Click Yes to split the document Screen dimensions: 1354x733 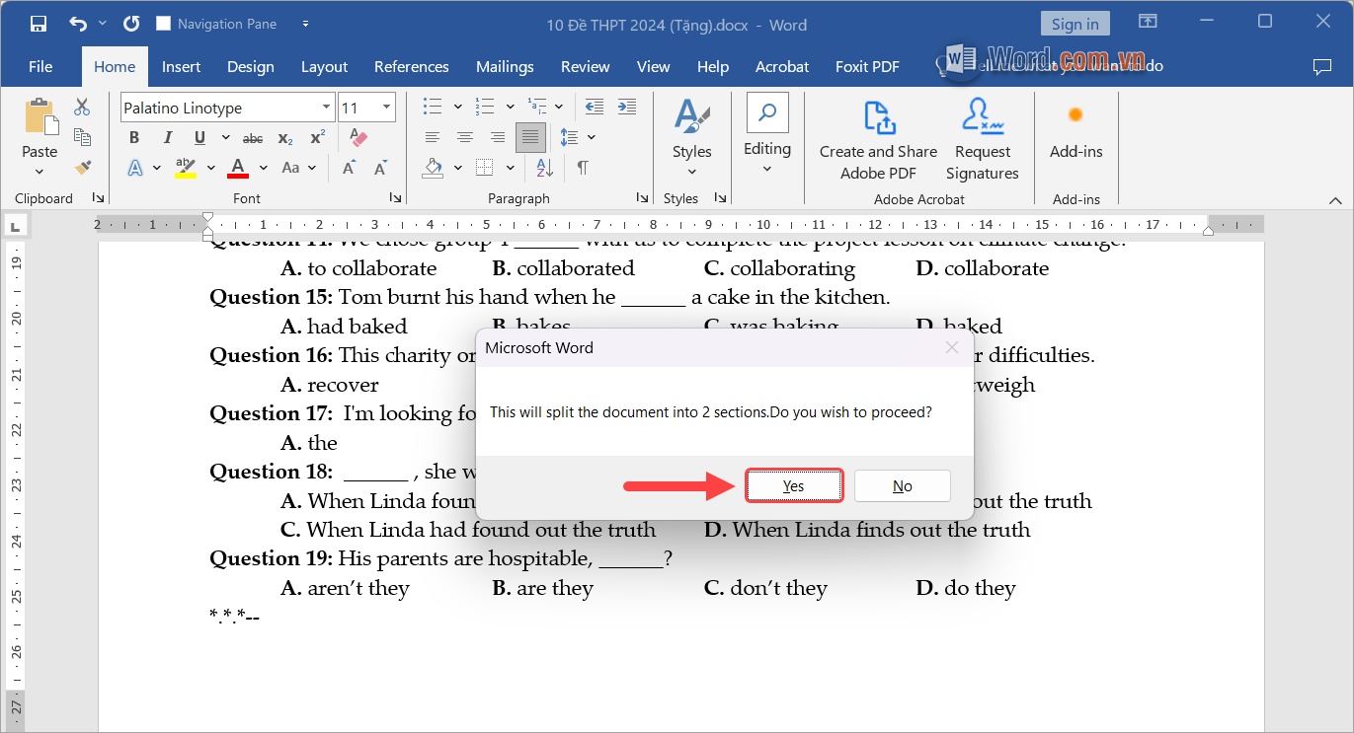pyautogui.click(x=793, y=485)
